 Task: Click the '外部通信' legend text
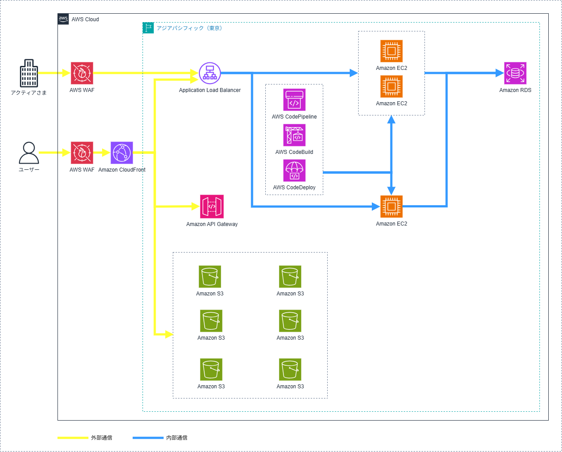102,438
